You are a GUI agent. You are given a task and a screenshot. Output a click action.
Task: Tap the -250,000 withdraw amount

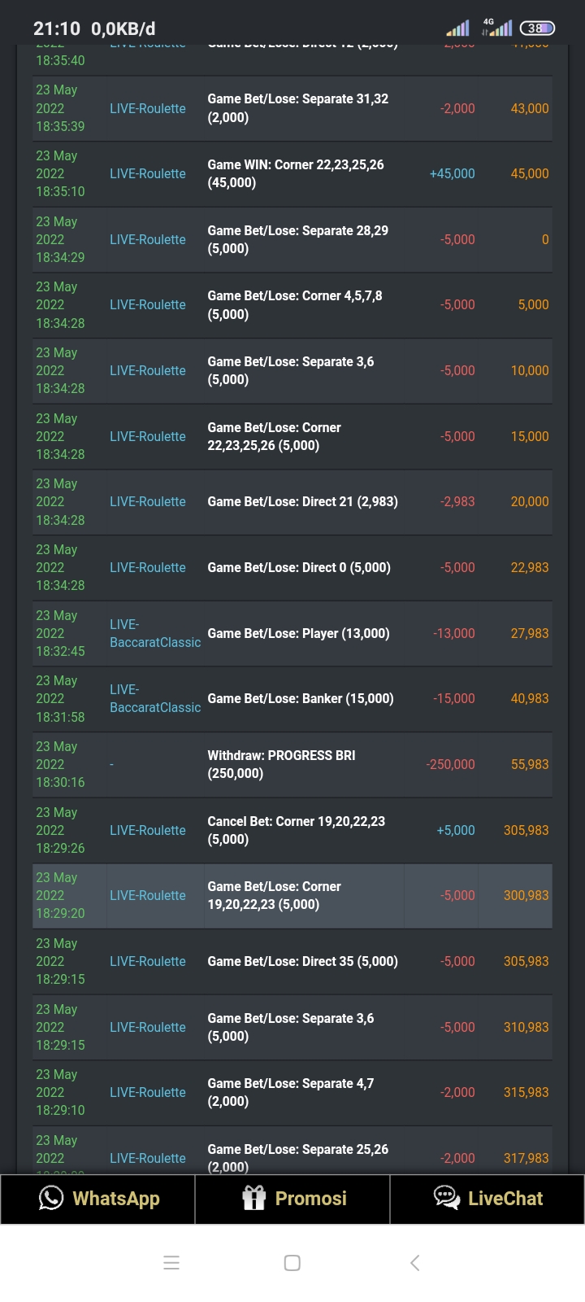(x=450, y=764)
